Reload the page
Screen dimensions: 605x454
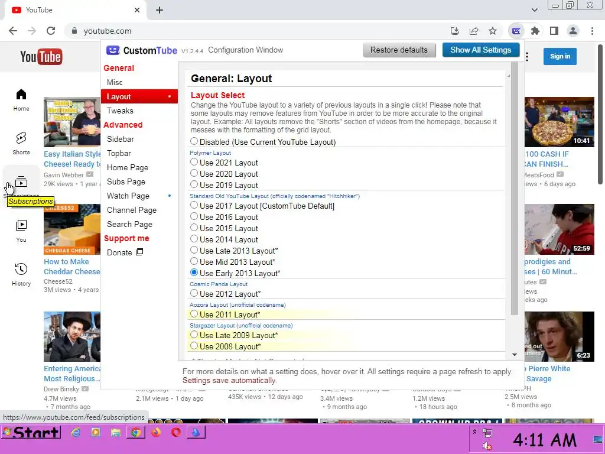pos(51,31)
